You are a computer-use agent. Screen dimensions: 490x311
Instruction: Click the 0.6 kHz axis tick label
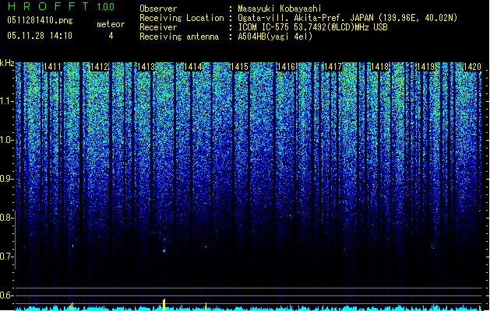click(7, 295)
